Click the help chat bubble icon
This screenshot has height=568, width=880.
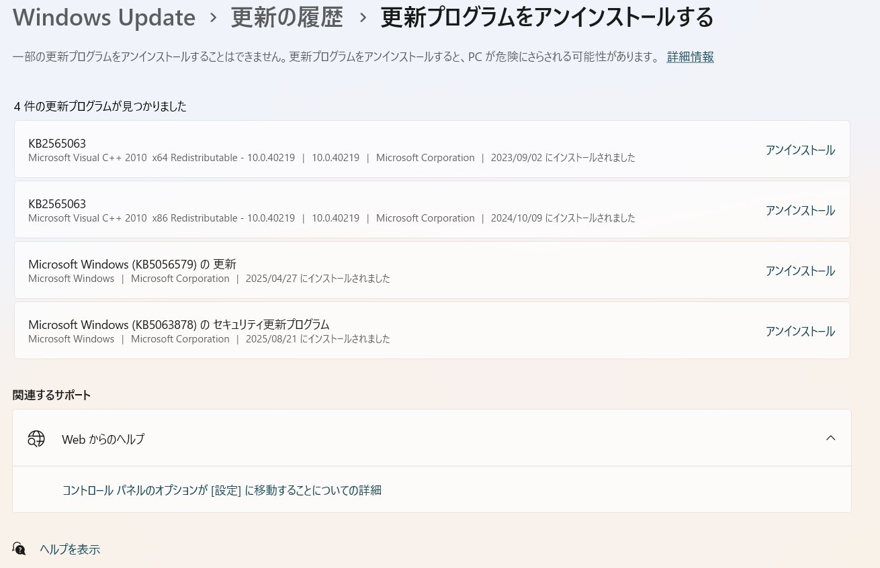click(x=19, y=549)
